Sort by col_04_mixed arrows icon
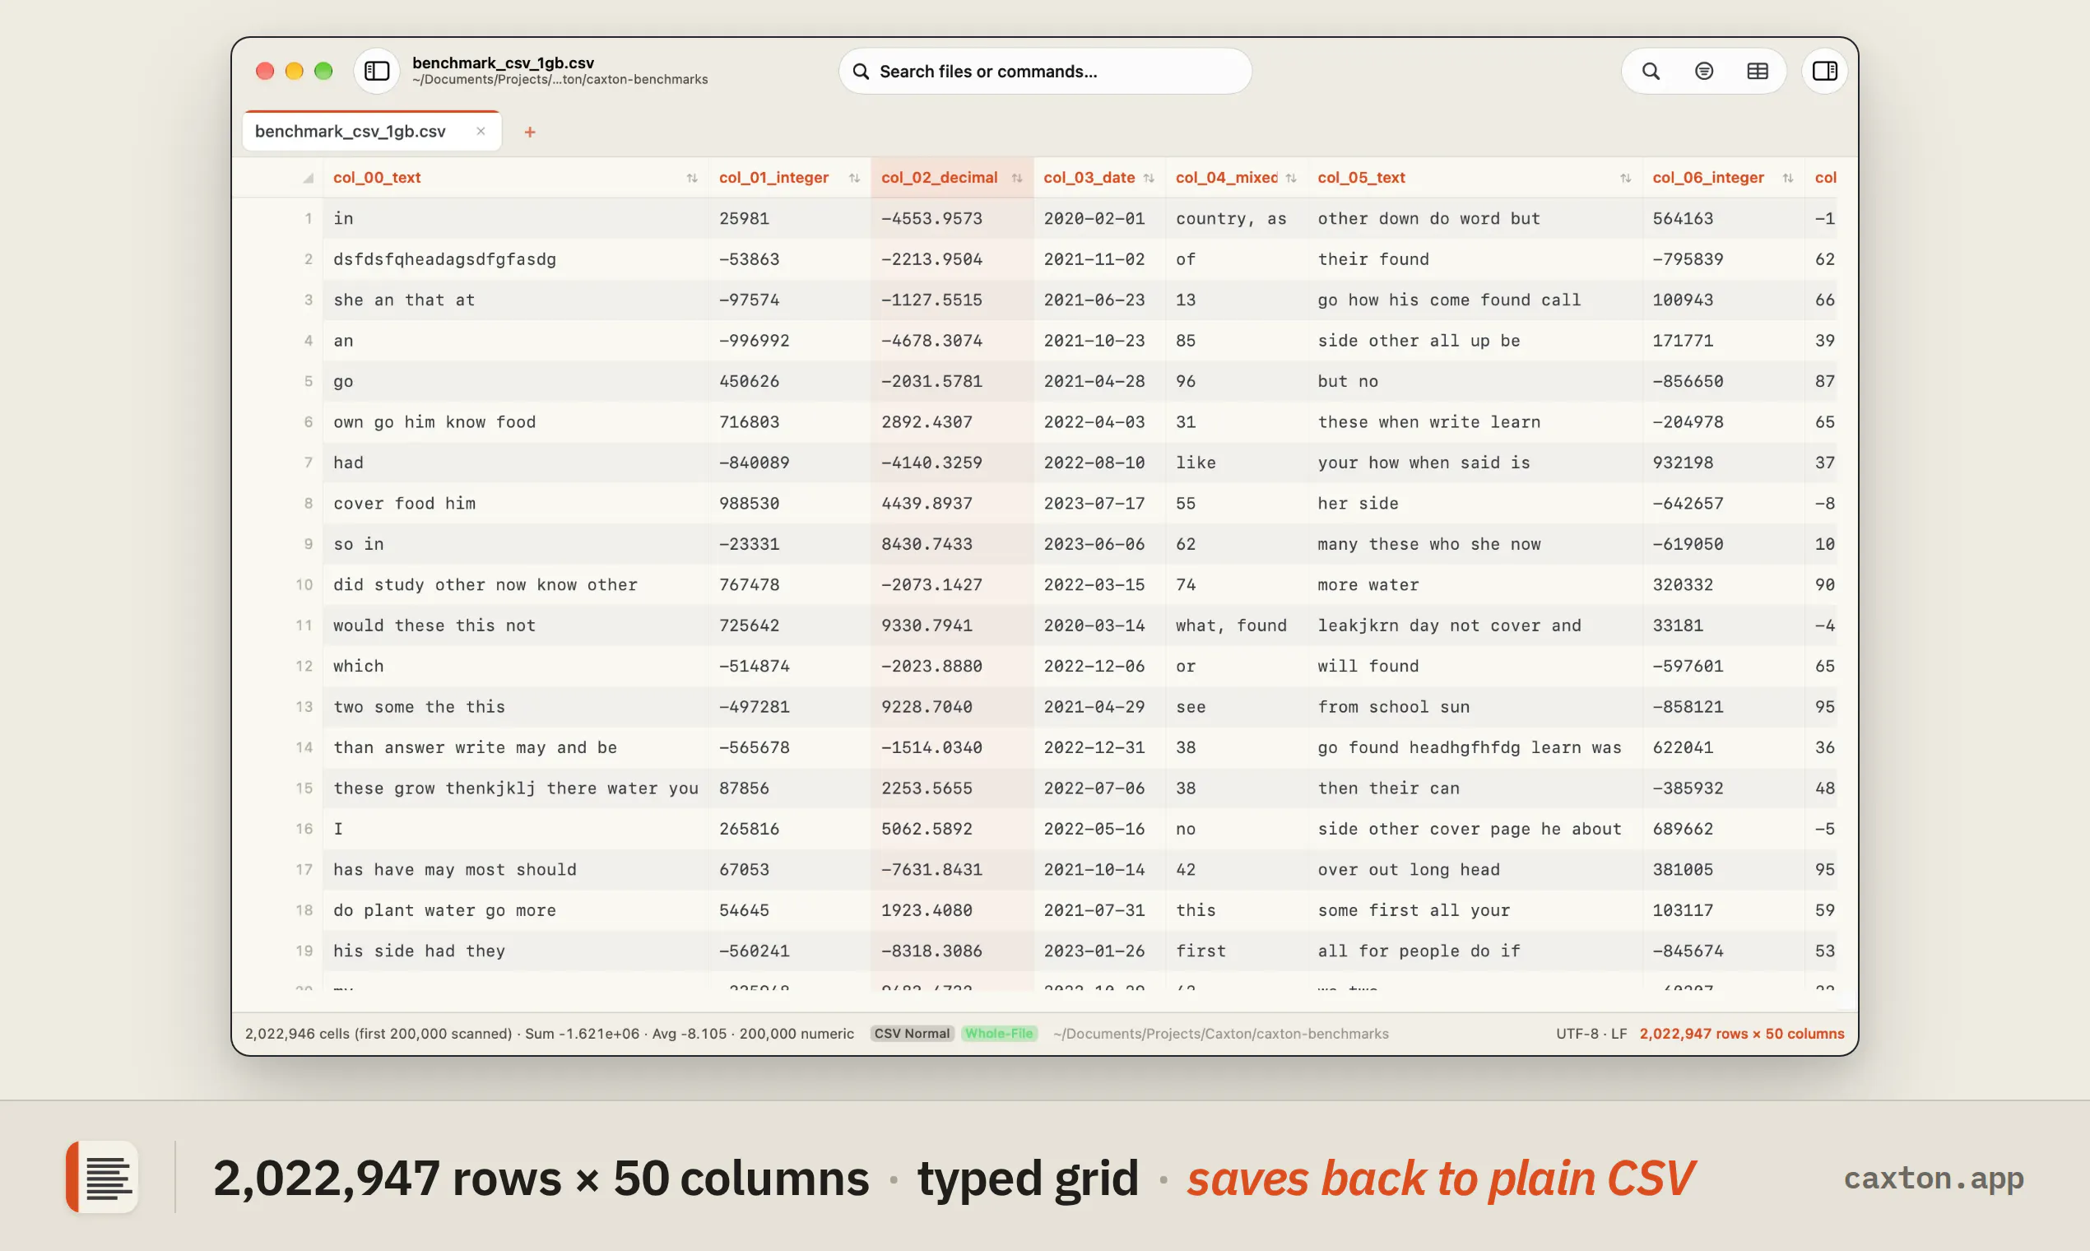 [x=1290, y=178]
